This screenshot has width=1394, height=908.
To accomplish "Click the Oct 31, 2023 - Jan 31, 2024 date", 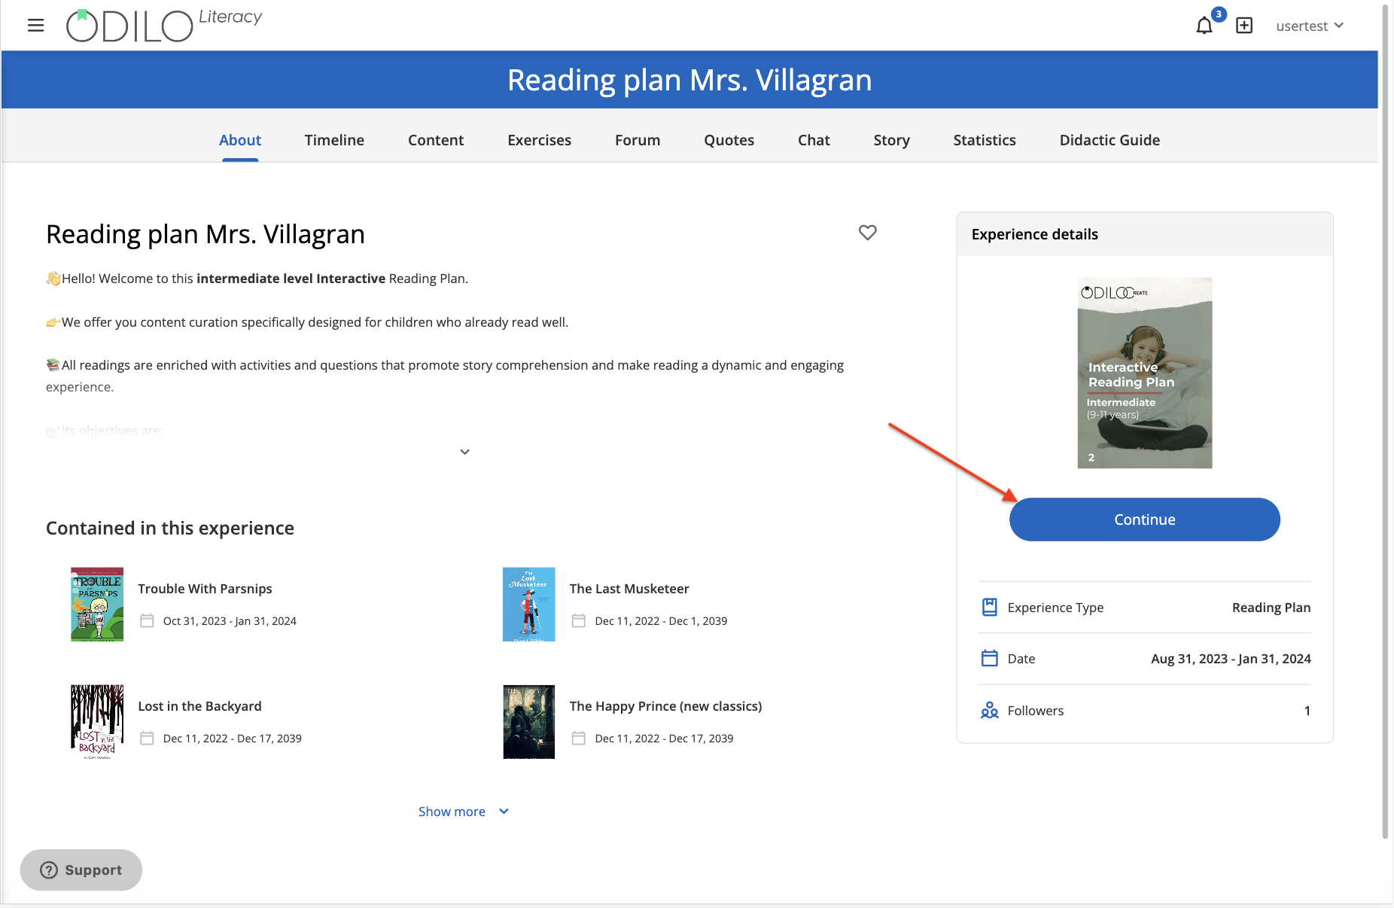I will pos(230,621).
